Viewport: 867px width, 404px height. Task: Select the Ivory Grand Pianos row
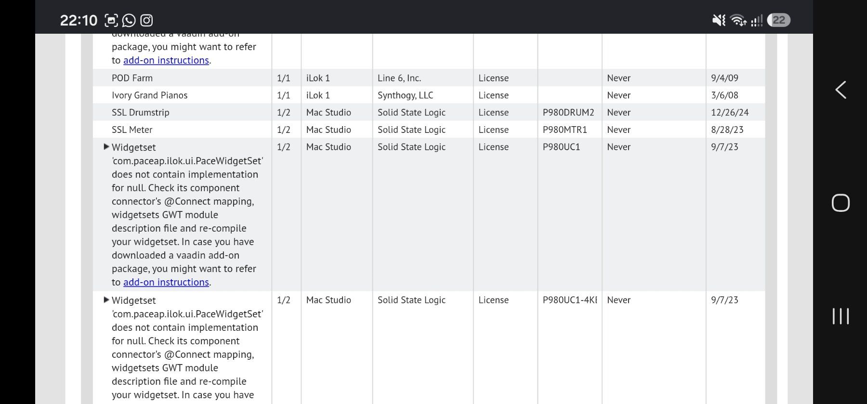point(429,95)
